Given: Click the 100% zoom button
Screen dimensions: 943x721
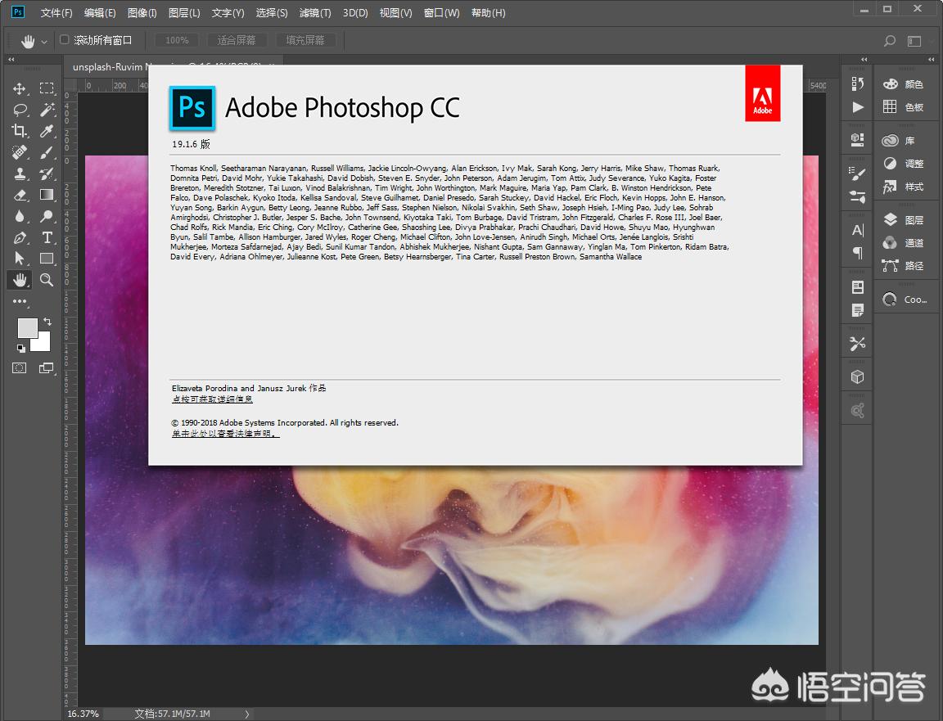Looking at the screenshot, I should (177, 40).
